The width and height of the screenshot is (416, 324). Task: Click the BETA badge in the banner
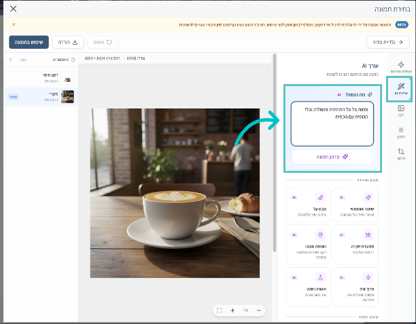(402, 24)
